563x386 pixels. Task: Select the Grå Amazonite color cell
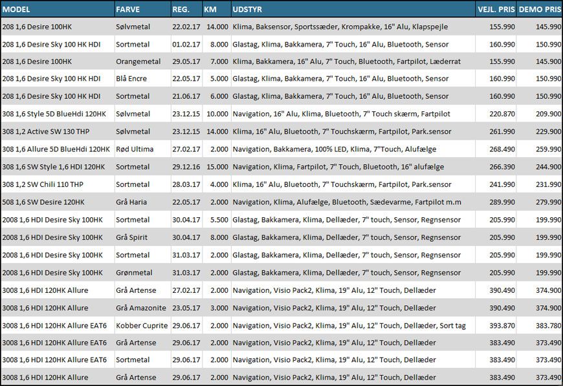[x=140, y=308]
